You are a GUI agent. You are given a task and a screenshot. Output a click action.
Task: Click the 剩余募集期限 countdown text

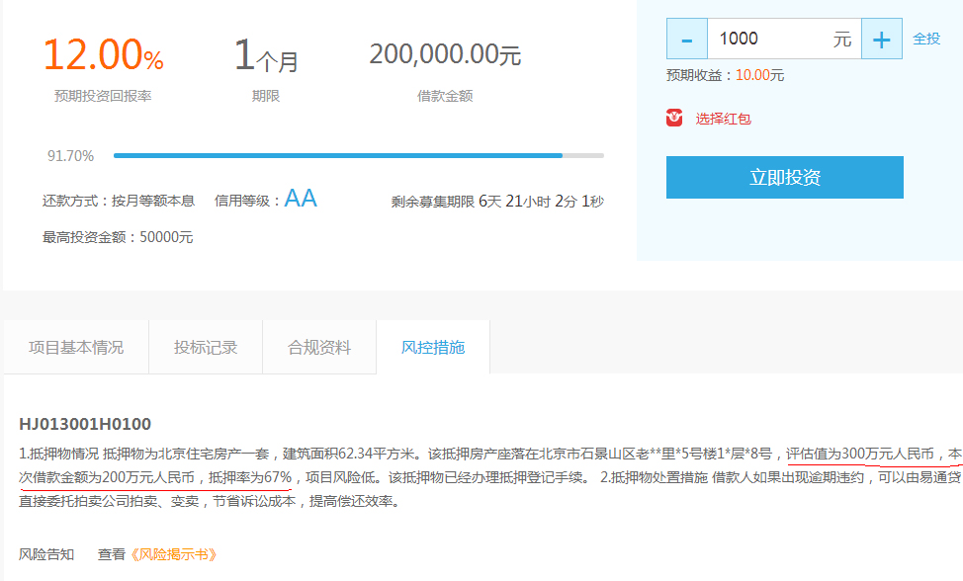[x=497, y=202]
